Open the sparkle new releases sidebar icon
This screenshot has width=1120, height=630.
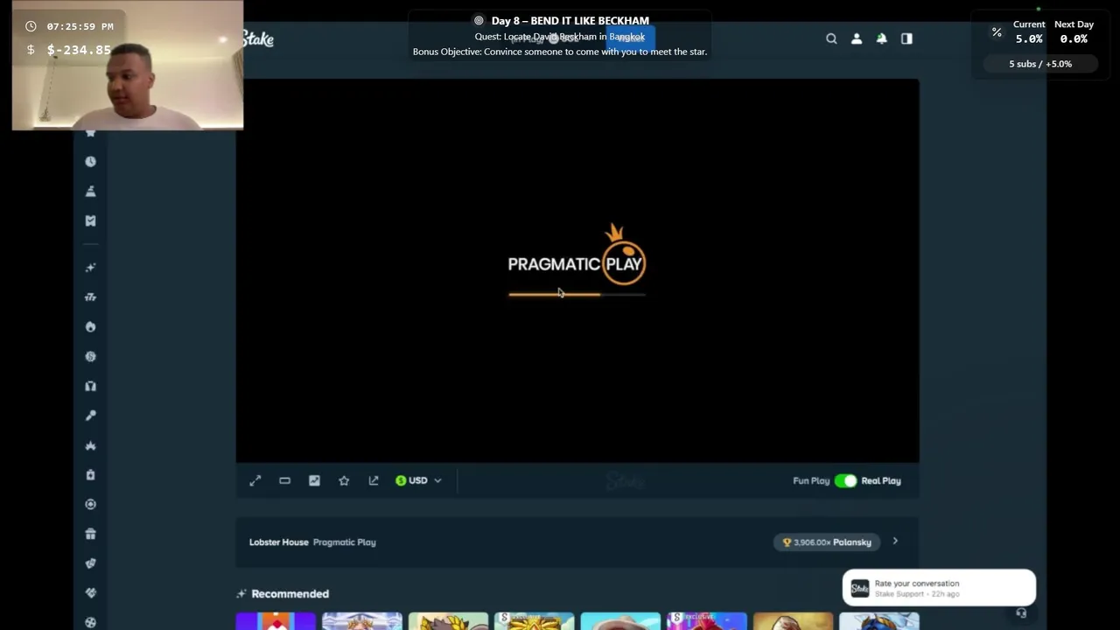click(90, 268)
